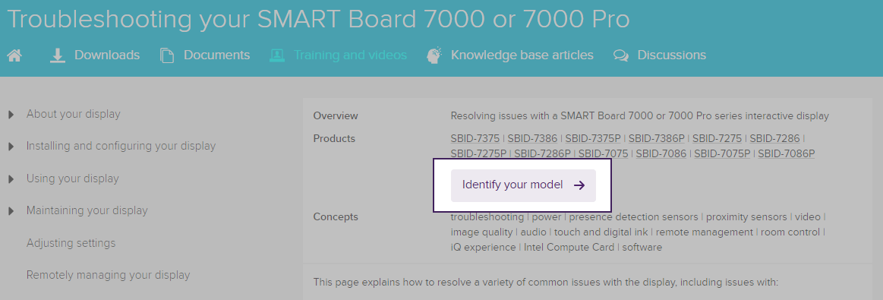Image resolution: width=883 pixels, height=300 pixels.
Task: Expand Installing and configuring your display
Action: [11, 147]
